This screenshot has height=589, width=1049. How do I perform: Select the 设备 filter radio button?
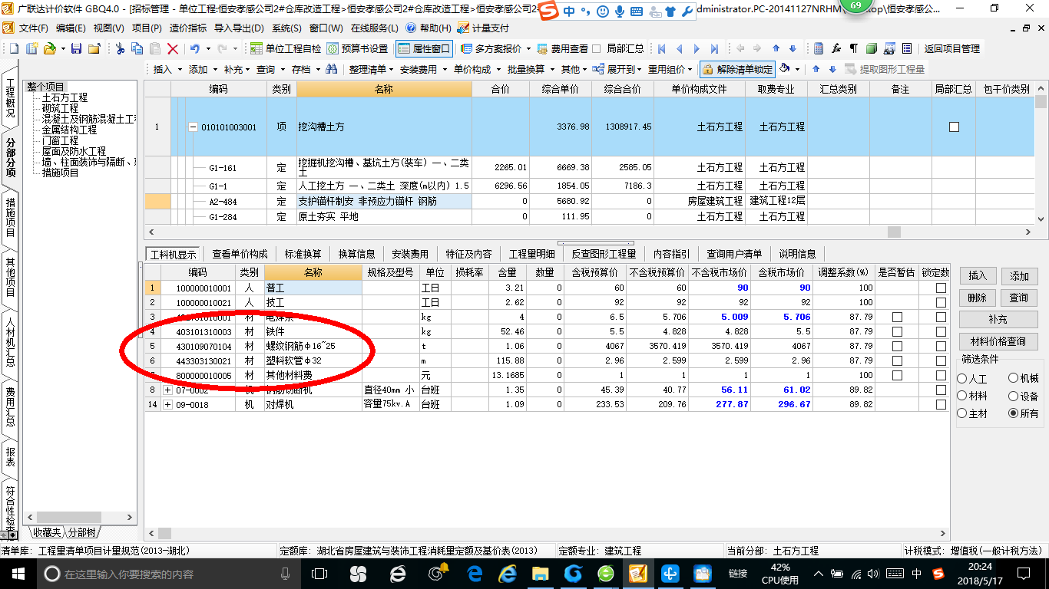[x=1014, y=396]
